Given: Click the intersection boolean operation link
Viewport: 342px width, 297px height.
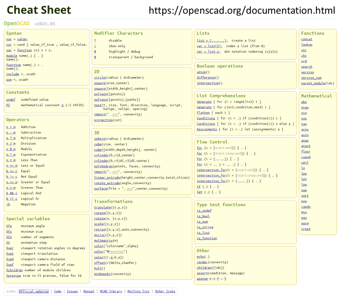Looking at the screenshot, I should [x=208, y=83].
